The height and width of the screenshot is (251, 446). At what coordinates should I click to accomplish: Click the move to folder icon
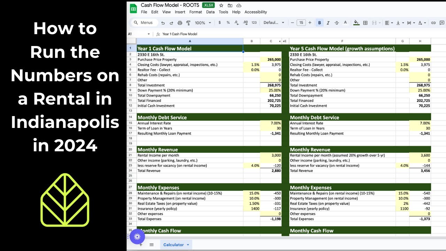(230, 6)
